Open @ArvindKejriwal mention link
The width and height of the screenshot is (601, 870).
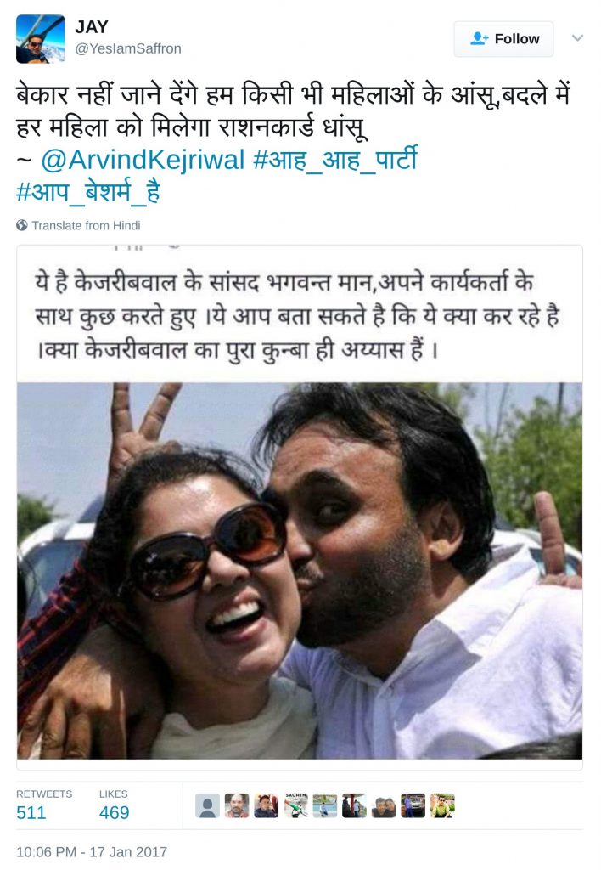coord(143,160)
